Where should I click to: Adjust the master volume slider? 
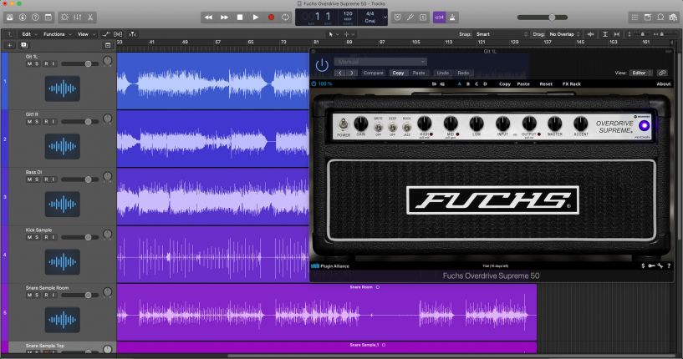(x=543, y=18)
